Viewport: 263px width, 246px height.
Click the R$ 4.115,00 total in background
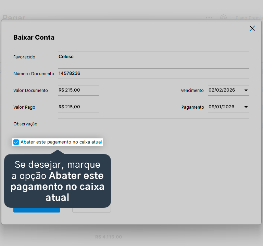coord(109,237)
